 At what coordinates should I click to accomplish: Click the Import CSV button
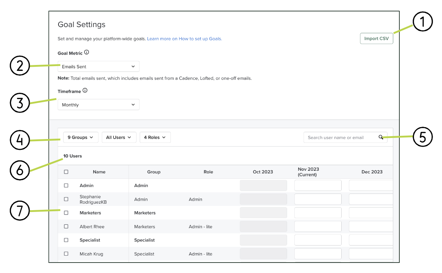[376, 38]
